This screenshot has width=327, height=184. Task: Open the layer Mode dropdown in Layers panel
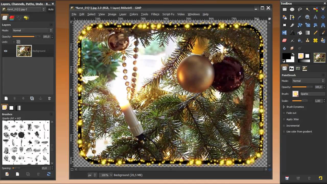tap(32, 30)
